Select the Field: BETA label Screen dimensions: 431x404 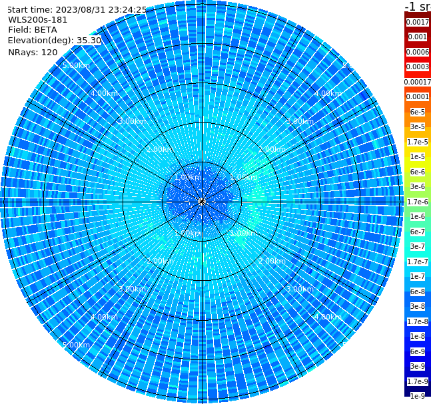[33, 30]
